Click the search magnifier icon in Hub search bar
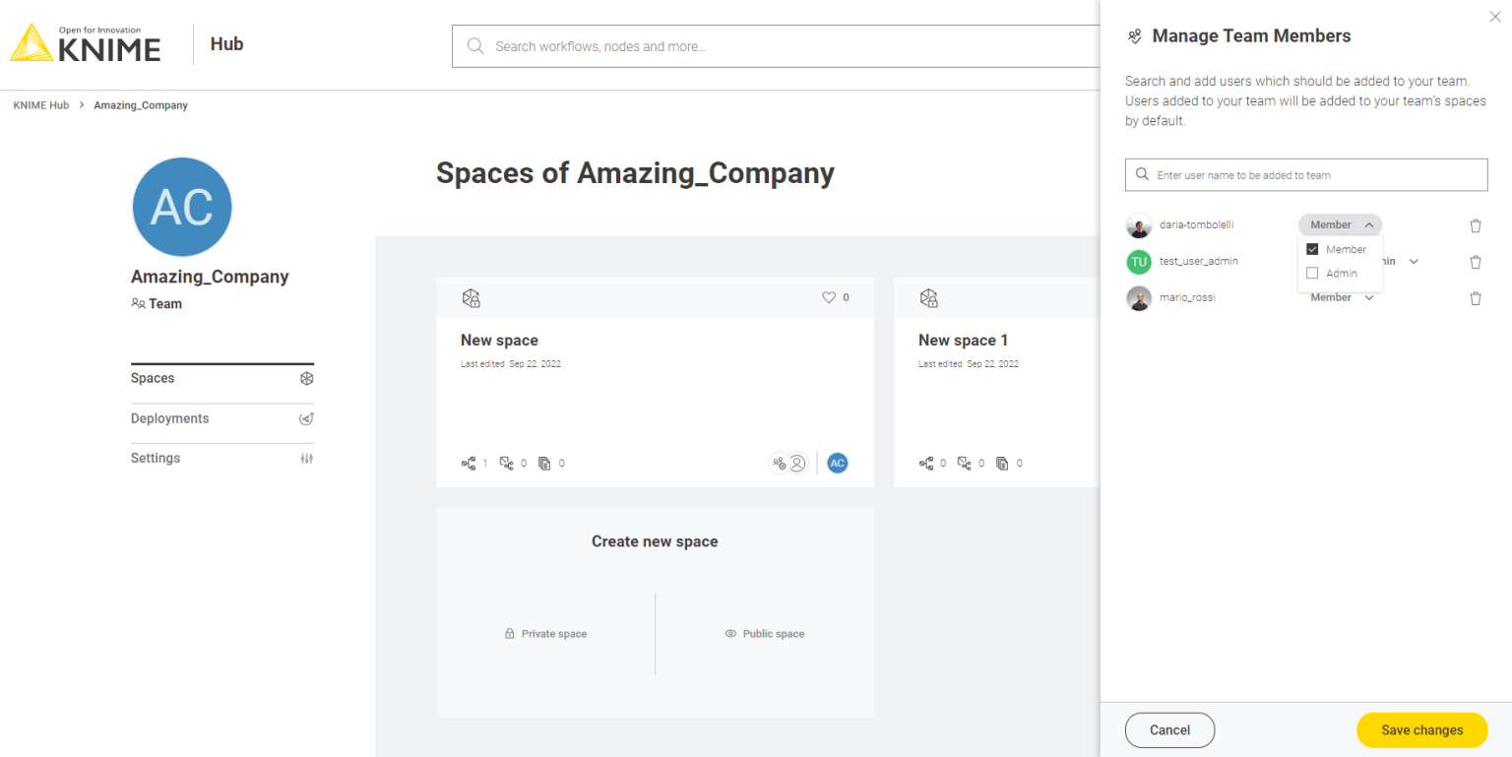The height and width of the screenshot is (757, 1512). (x=475, y=46)
